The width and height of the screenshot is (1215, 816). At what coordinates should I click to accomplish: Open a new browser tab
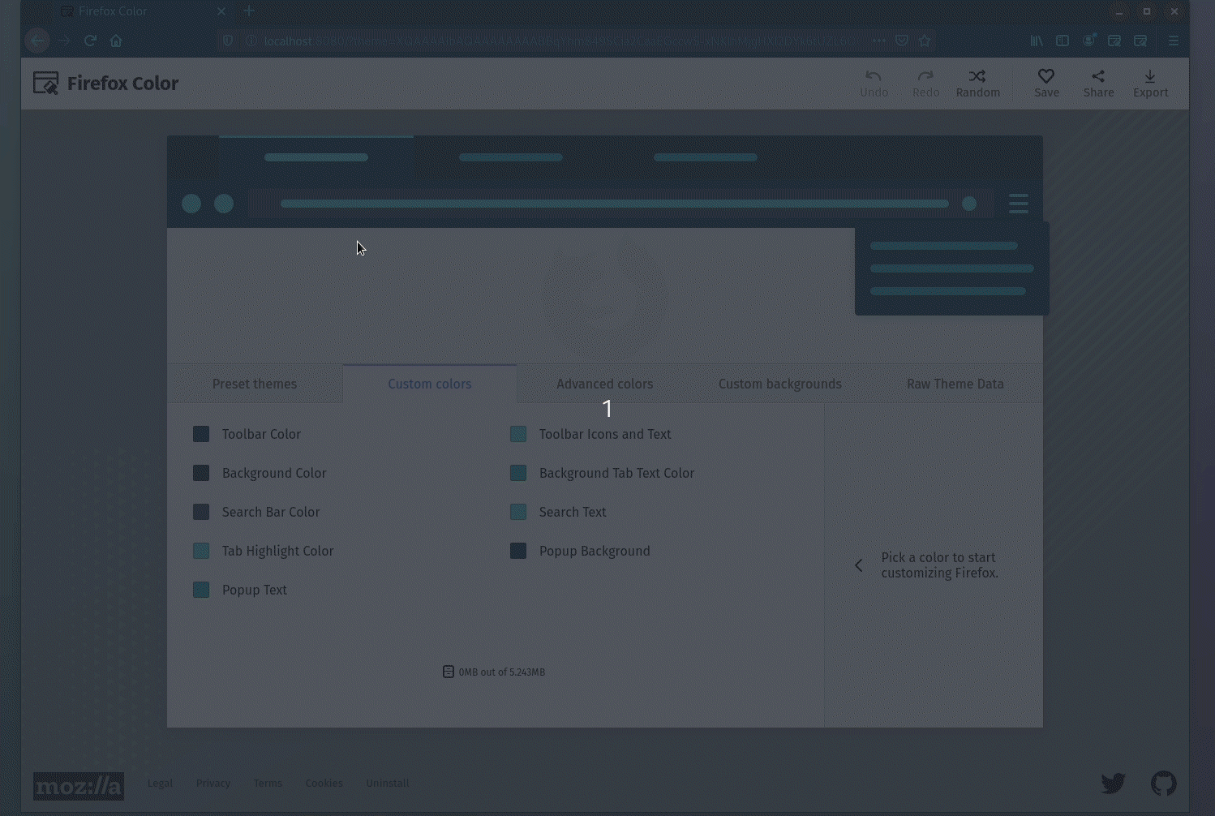[x=249, y=11]
